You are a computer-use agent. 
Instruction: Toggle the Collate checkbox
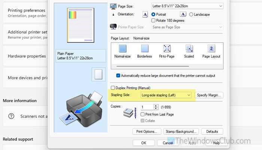[143, 120]
